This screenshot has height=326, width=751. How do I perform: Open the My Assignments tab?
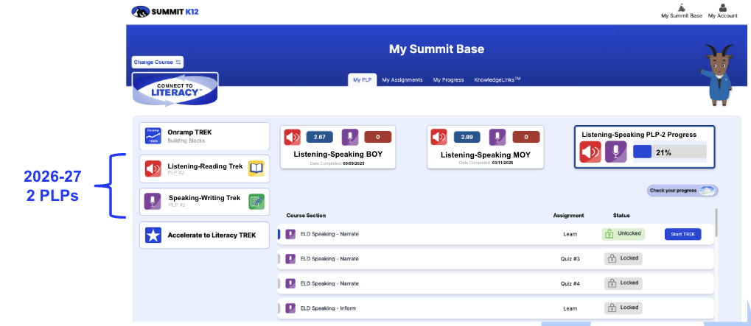[402, 79]
